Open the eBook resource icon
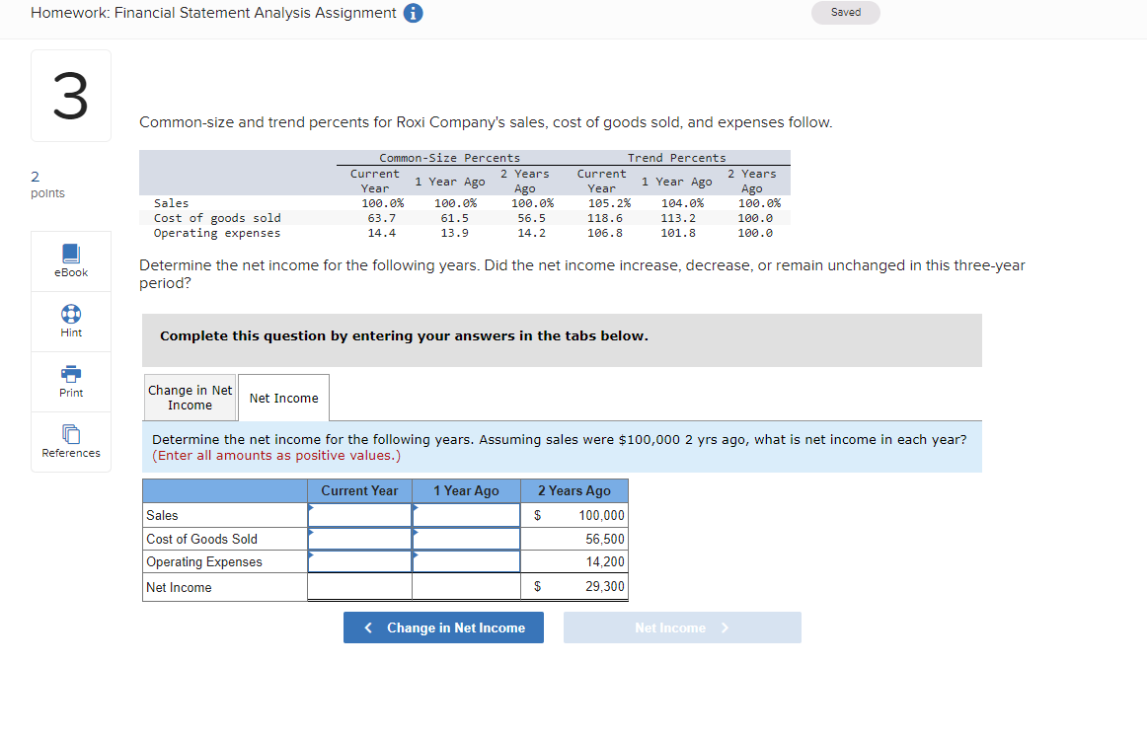The width and height of the screenshot is (1147, 738). tap(70, 259)
